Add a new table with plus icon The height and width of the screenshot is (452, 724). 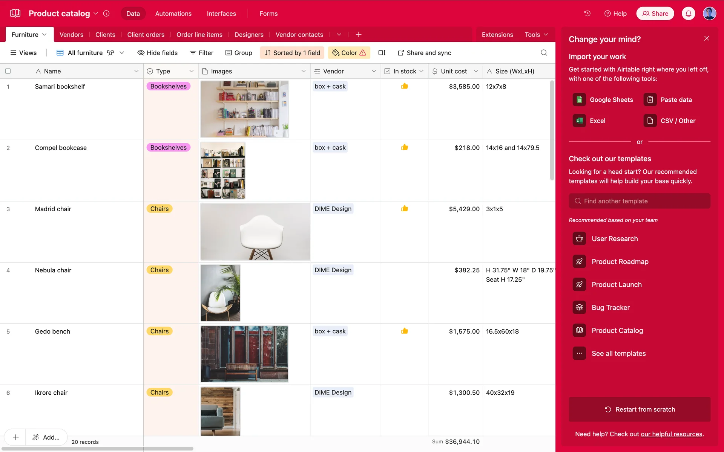(x=358, y=35)
